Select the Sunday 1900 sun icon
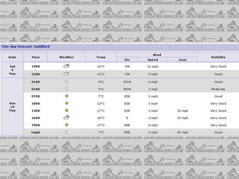This screenshot has height=179, width=239. coord(66,125)
